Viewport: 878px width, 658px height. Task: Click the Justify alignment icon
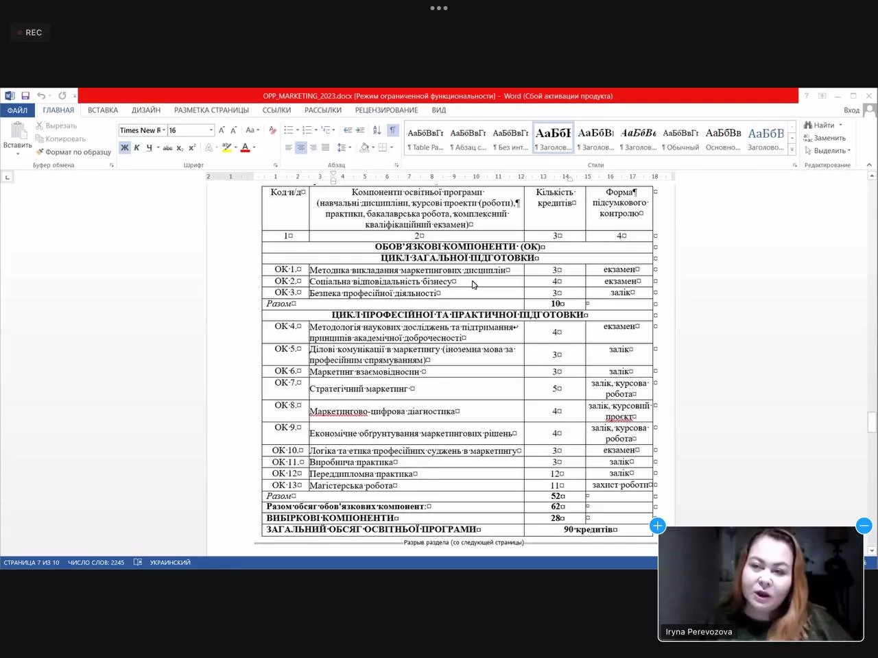pos(325,147)
